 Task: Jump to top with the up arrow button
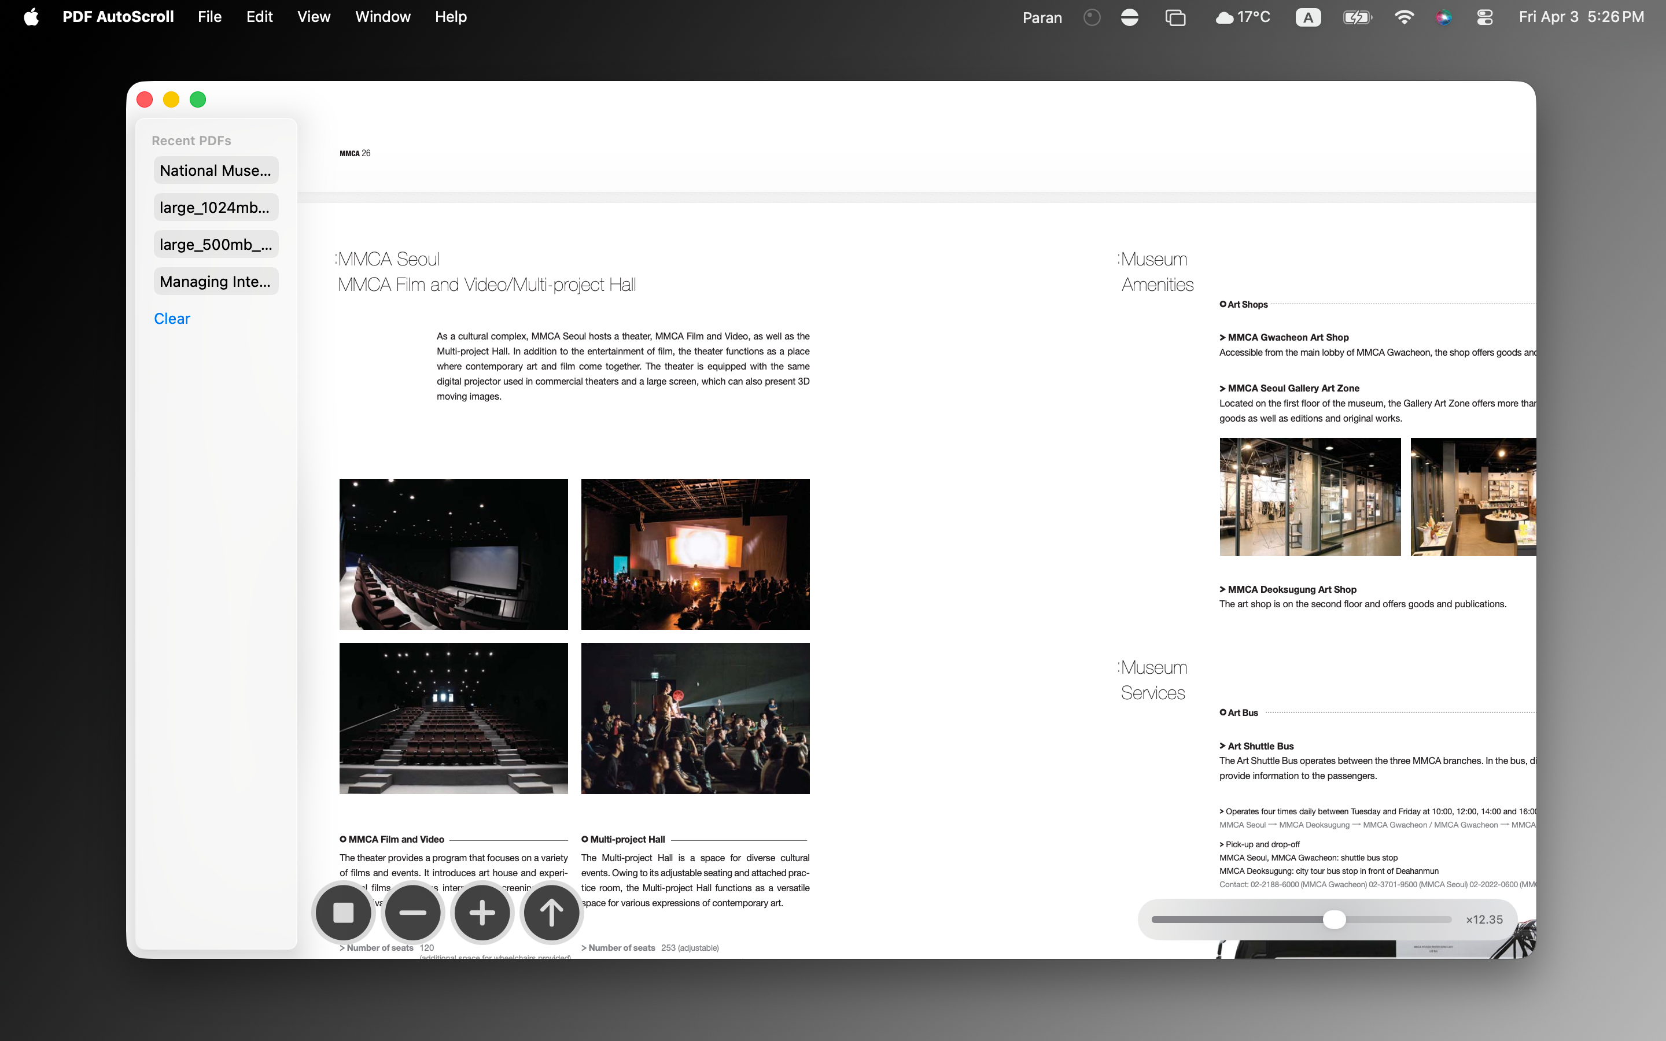[551, 913]
